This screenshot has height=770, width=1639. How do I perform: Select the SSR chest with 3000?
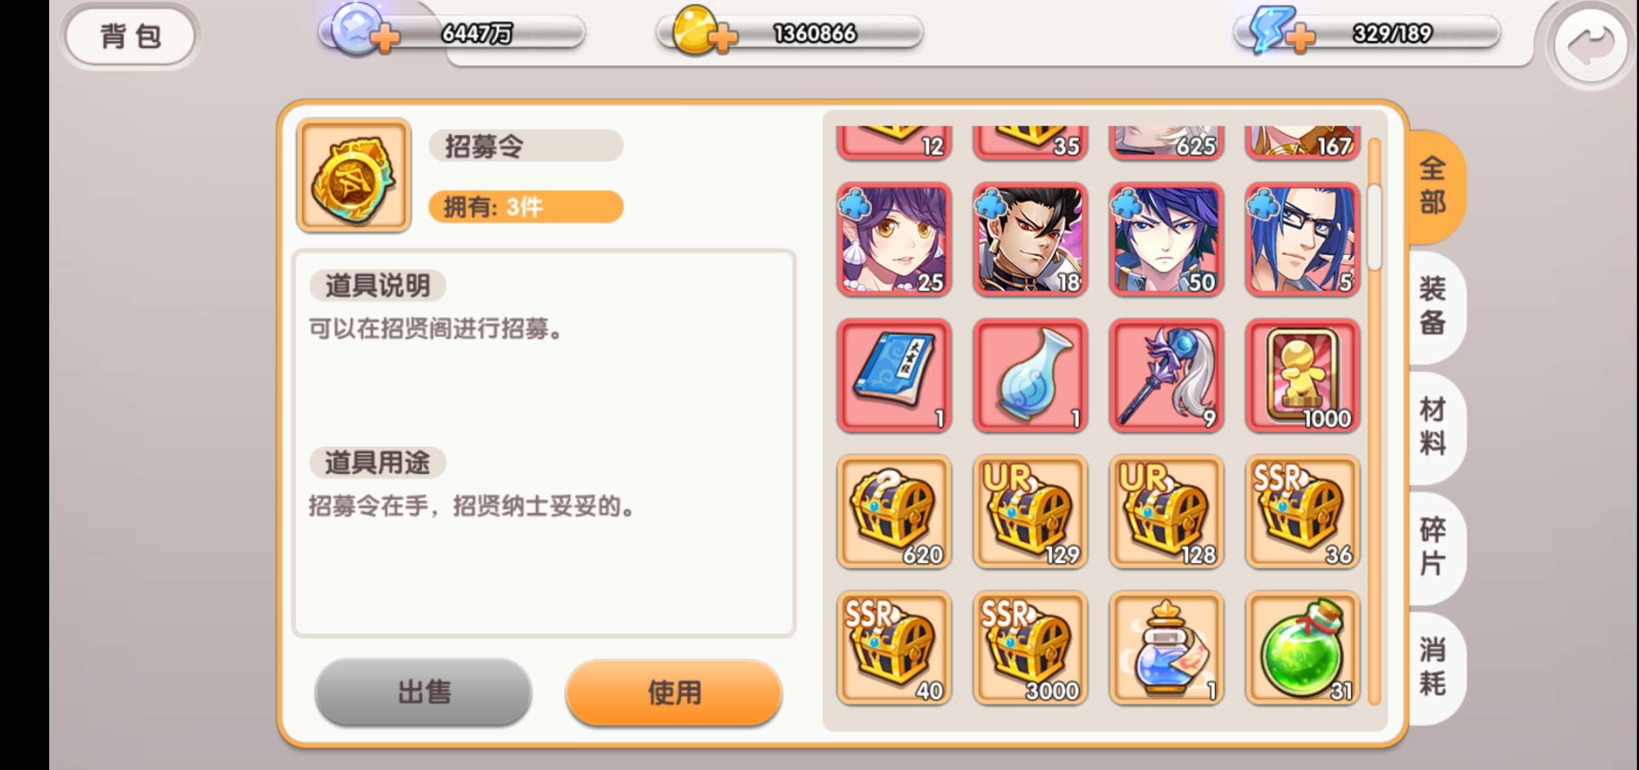pos(1030,648)
